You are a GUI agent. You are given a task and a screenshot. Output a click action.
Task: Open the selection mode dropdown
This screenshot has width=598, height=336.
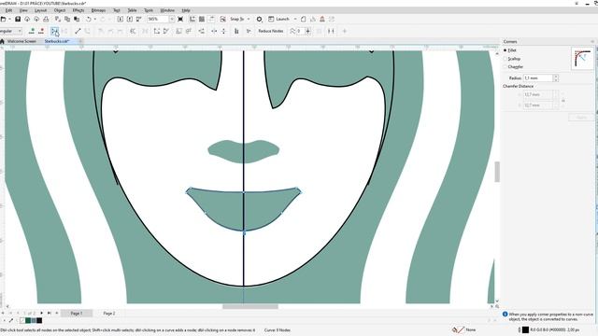point(20,31)
